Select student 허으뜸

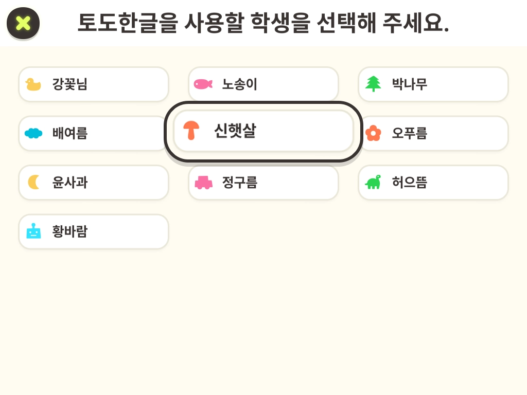click(433, 183)
